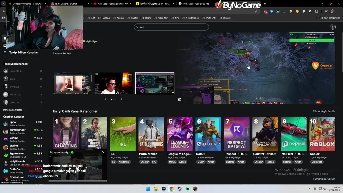Go to next carousel stream arrow
343x193 pixels.
pyautogui.click(x=122, y=99)
